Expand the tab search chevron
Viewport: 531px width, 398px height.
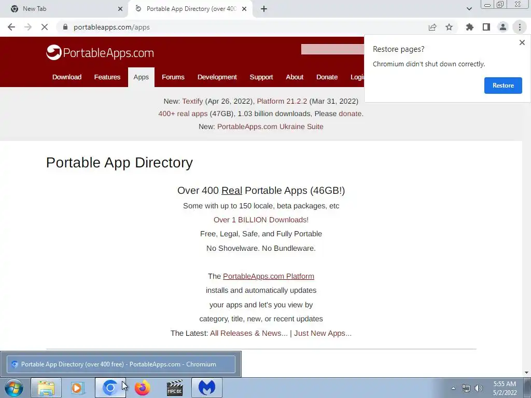click(469, 9)
